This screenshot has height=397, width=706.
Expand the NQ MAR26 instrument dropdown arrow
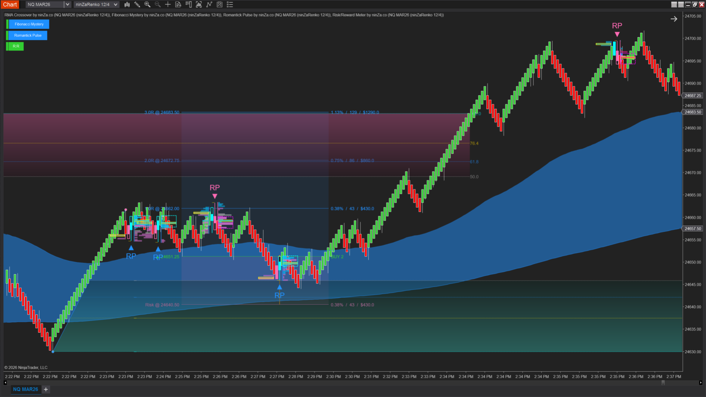pos(67,4)
